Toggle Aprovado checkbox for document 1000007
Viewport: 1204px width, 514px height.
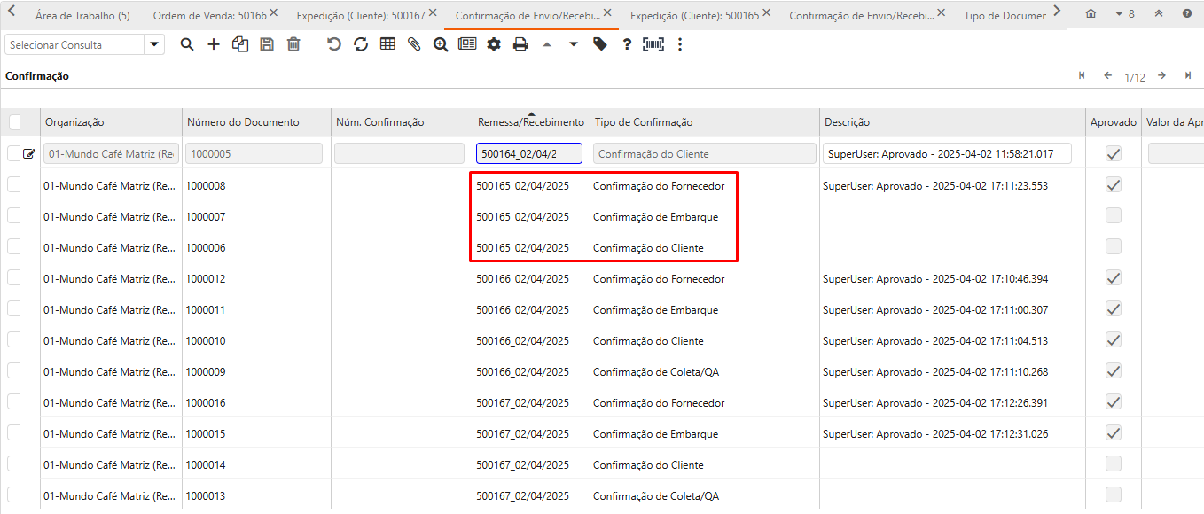tap(1114, 216)
